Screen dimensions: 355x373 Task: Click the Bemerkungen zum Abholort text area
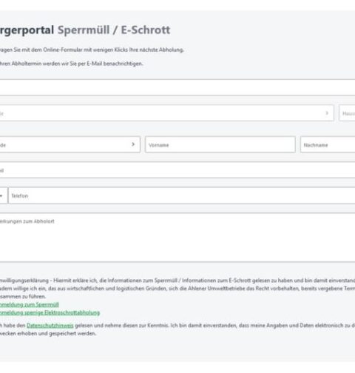tap(177, 238)
